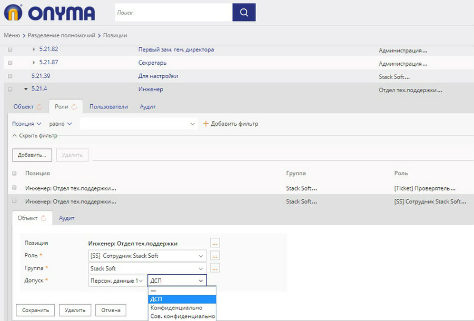The image size is (474, 321).
Task: Tick checkbox for row 5.21.82
Action: click(x=10, y=49)
